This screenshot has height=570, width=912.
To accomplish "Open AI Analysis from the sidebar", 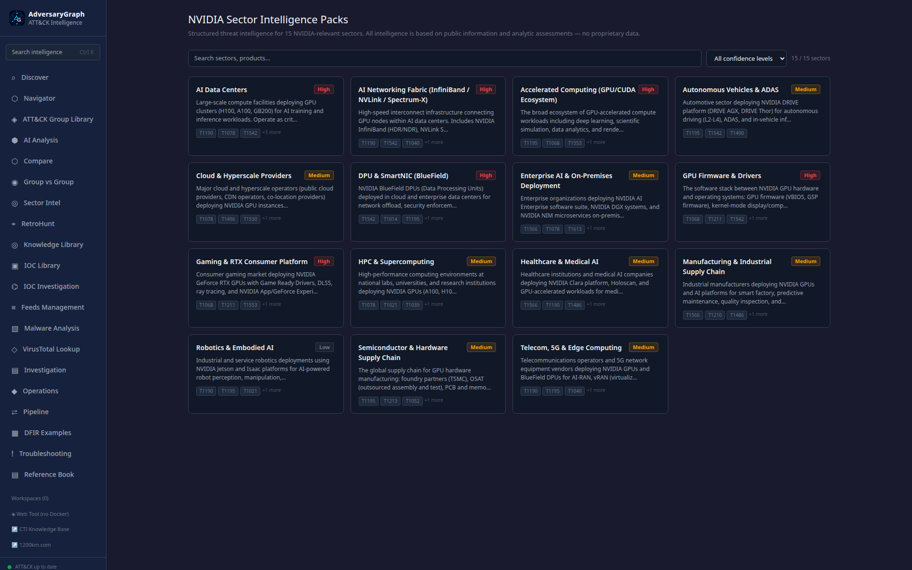I will click(x=53, y=140).
